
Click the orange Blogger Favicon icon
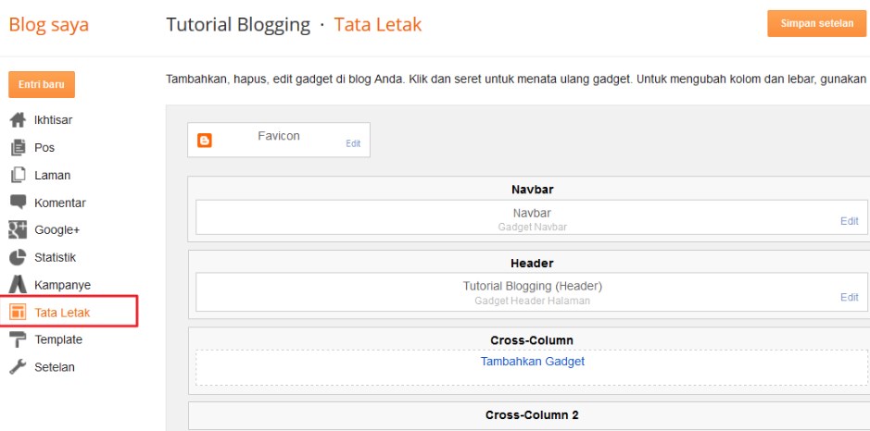pos(205,142)
